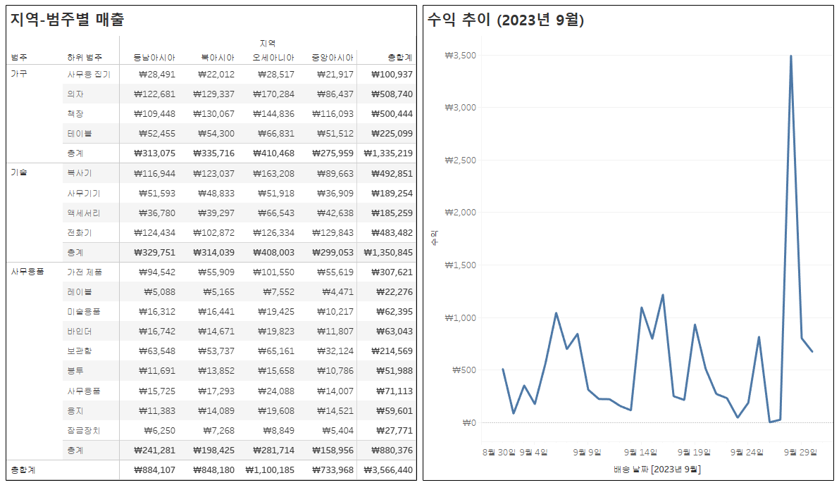This screenshot has width=839, height=485.
Task: Click the '8월 30일' x-axis date label
Action: tap(498, 453)
